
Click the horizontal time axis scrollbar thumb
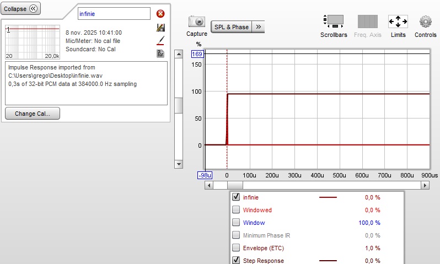(x=235, y=185)
